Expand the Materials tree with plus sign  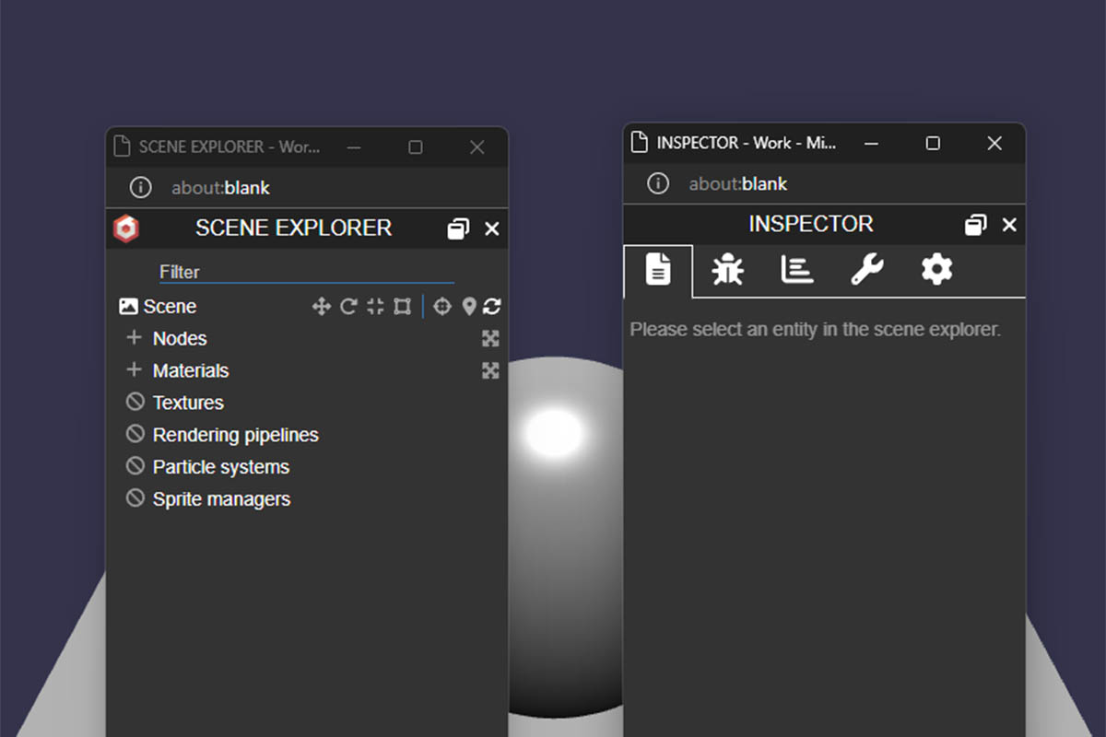[135, 370]
